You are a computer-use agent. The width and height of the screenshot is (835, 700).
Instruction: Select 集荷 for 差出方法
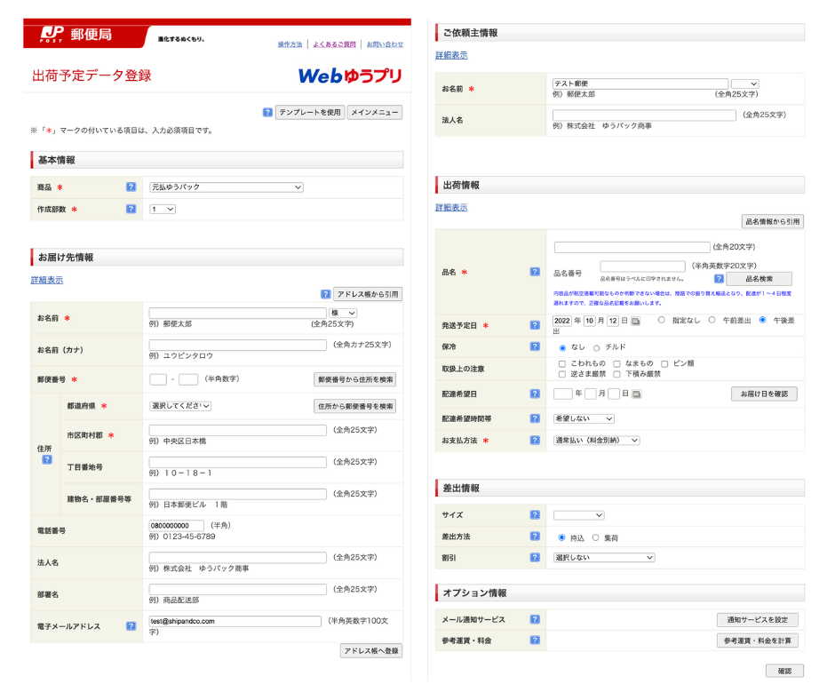[x=595, y=537]
